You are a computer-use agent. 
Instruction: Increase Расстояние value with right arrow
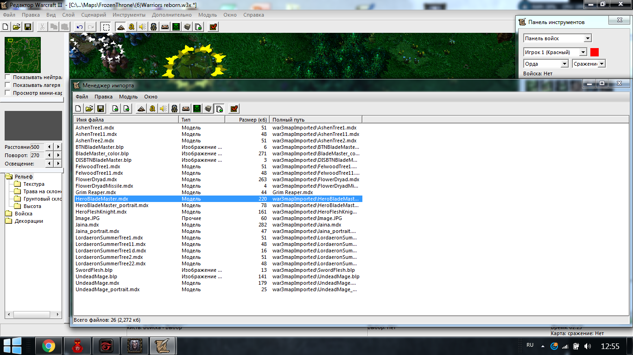tap(58, 147)
